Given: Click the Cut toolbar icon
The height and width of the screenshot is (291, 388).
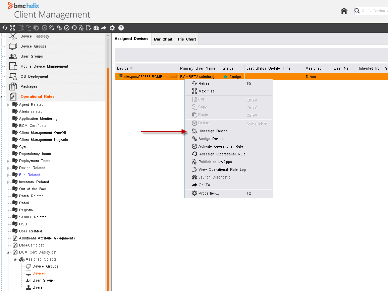Looking at the screenshot, I should pos(21,28).
